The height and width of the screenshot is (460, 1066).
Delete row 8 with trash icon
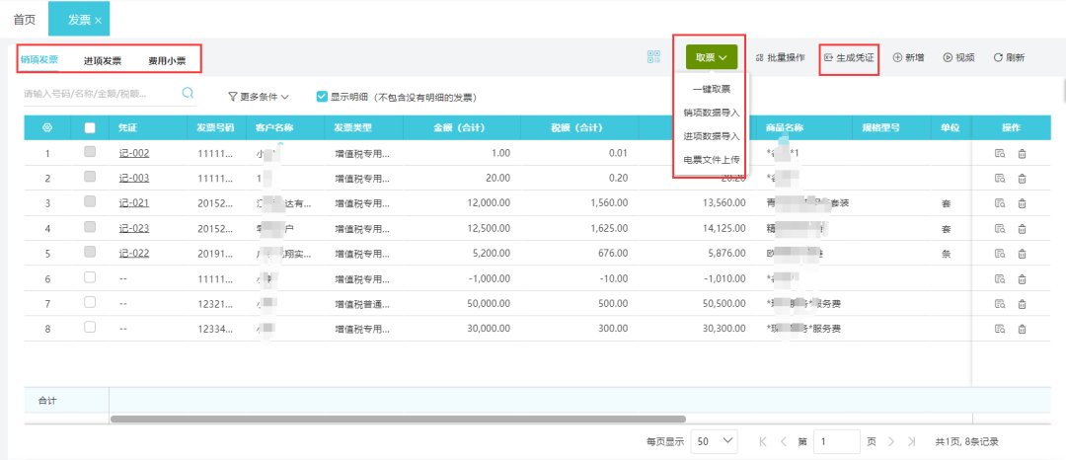point(1022,329)
